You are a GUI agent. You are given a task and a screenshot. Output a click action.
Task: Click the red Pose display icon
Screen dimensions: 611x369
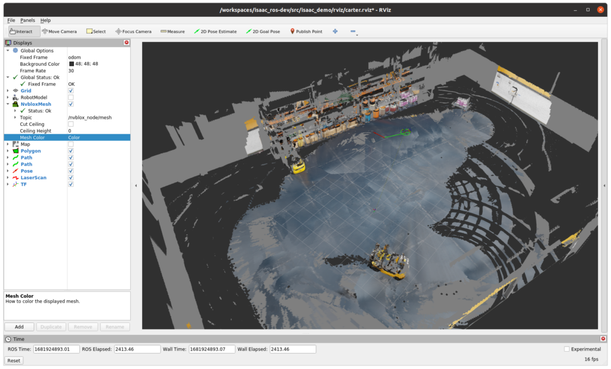click(x=16, y=171)
